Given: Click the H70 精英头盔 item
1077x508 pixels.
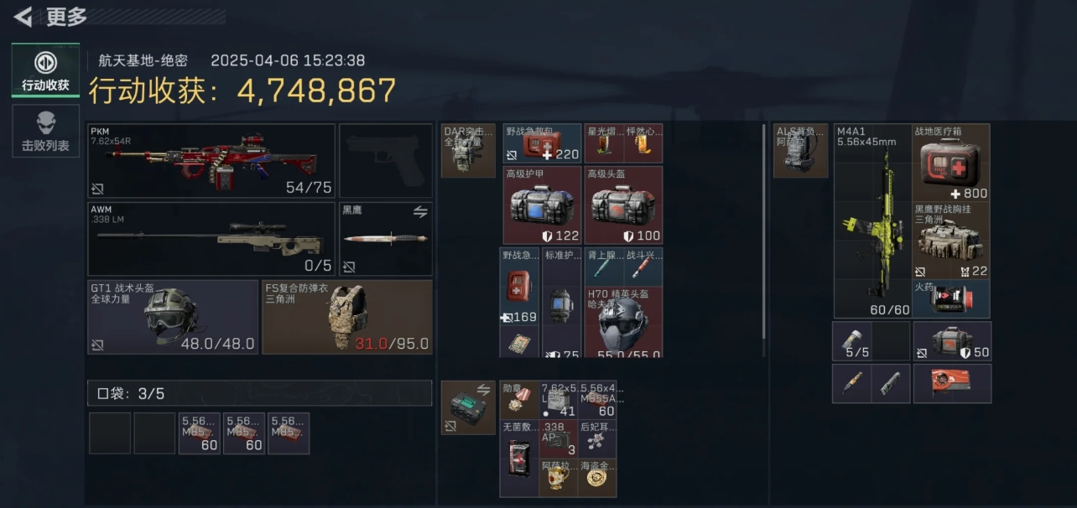Looking at the screenshot, I should (623, 322).
